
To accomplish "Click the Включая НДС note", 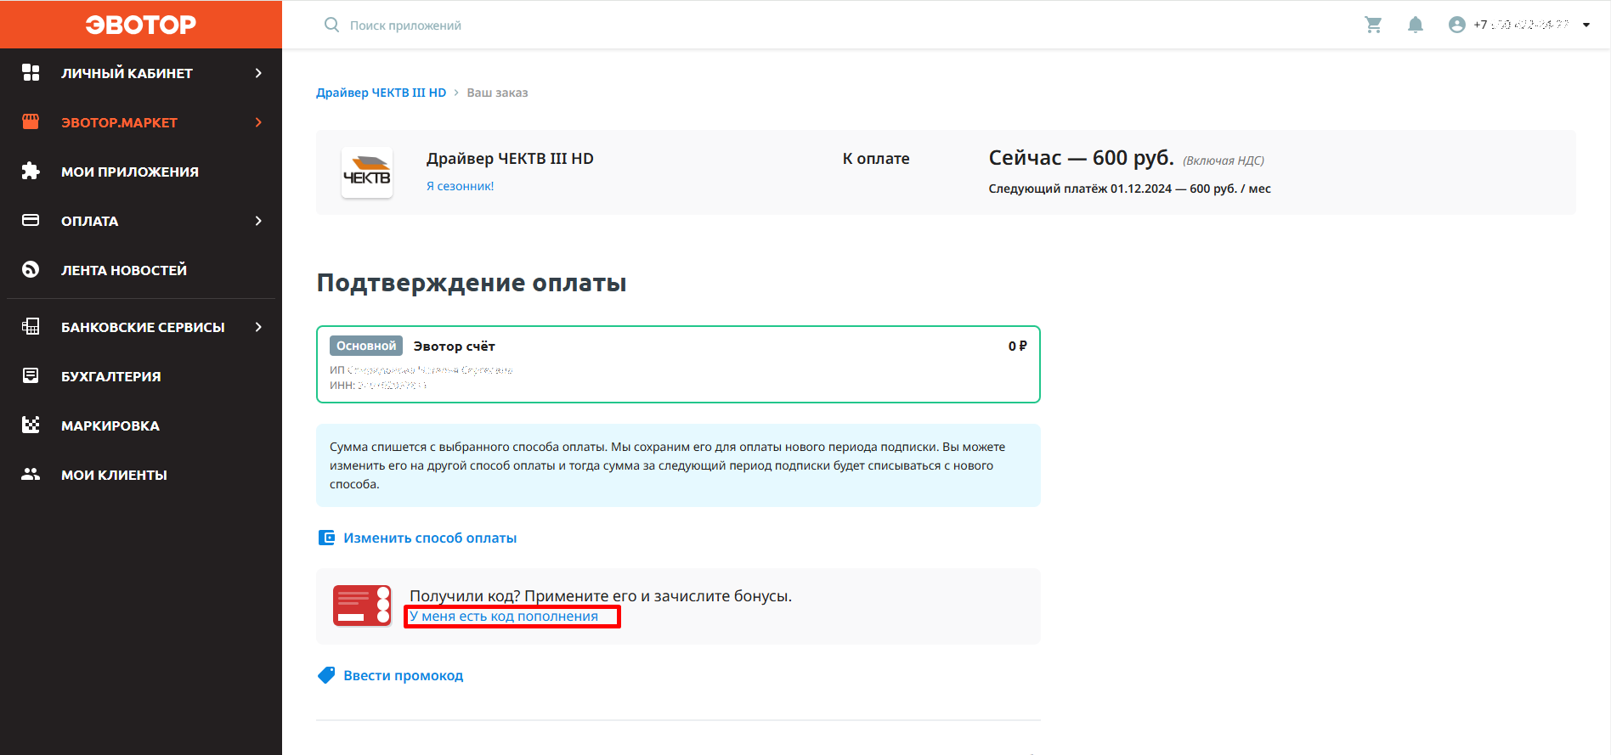I will [1224, 161].
